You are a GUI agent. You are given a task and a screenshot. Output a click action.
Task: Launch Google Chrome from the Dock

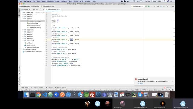[38, 95]
